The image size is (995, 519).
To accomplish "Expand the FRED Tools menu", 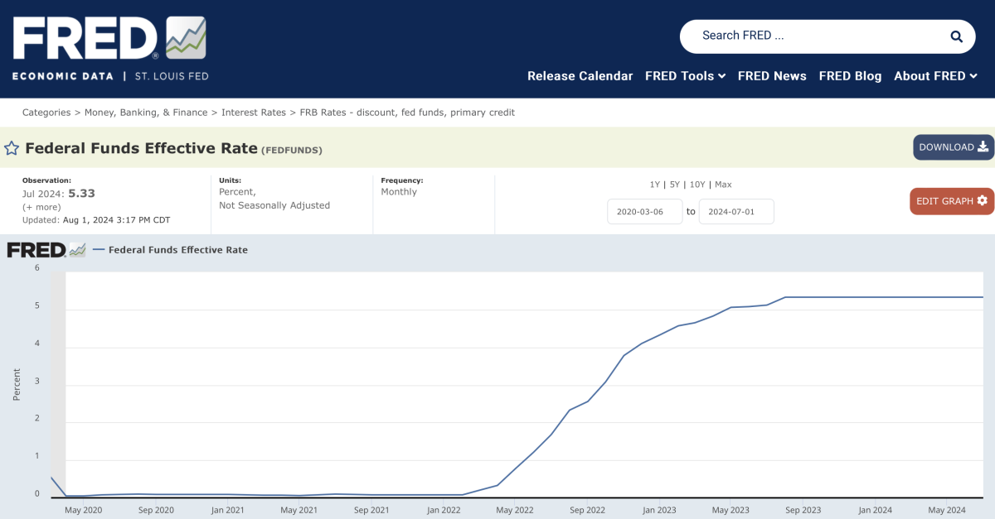I will [685, 76].
